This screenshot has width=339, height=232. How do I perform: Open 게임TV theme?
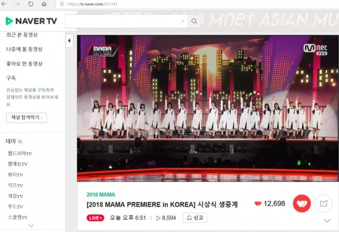tap(16, 196)
